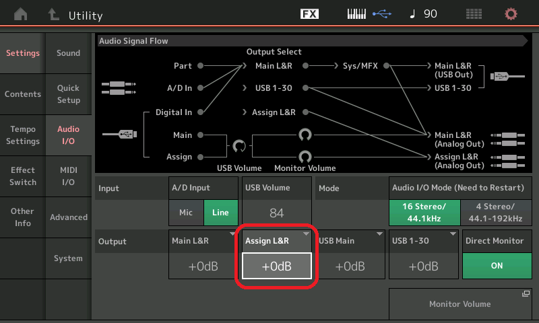Open the gear settings icon
The image size is (539, 323).
[x=511, y=14]
